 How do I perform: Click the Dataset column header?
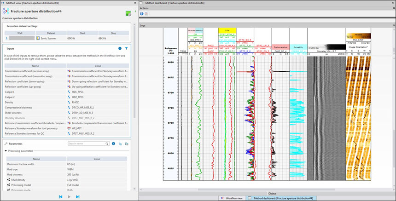coord(51,33)
